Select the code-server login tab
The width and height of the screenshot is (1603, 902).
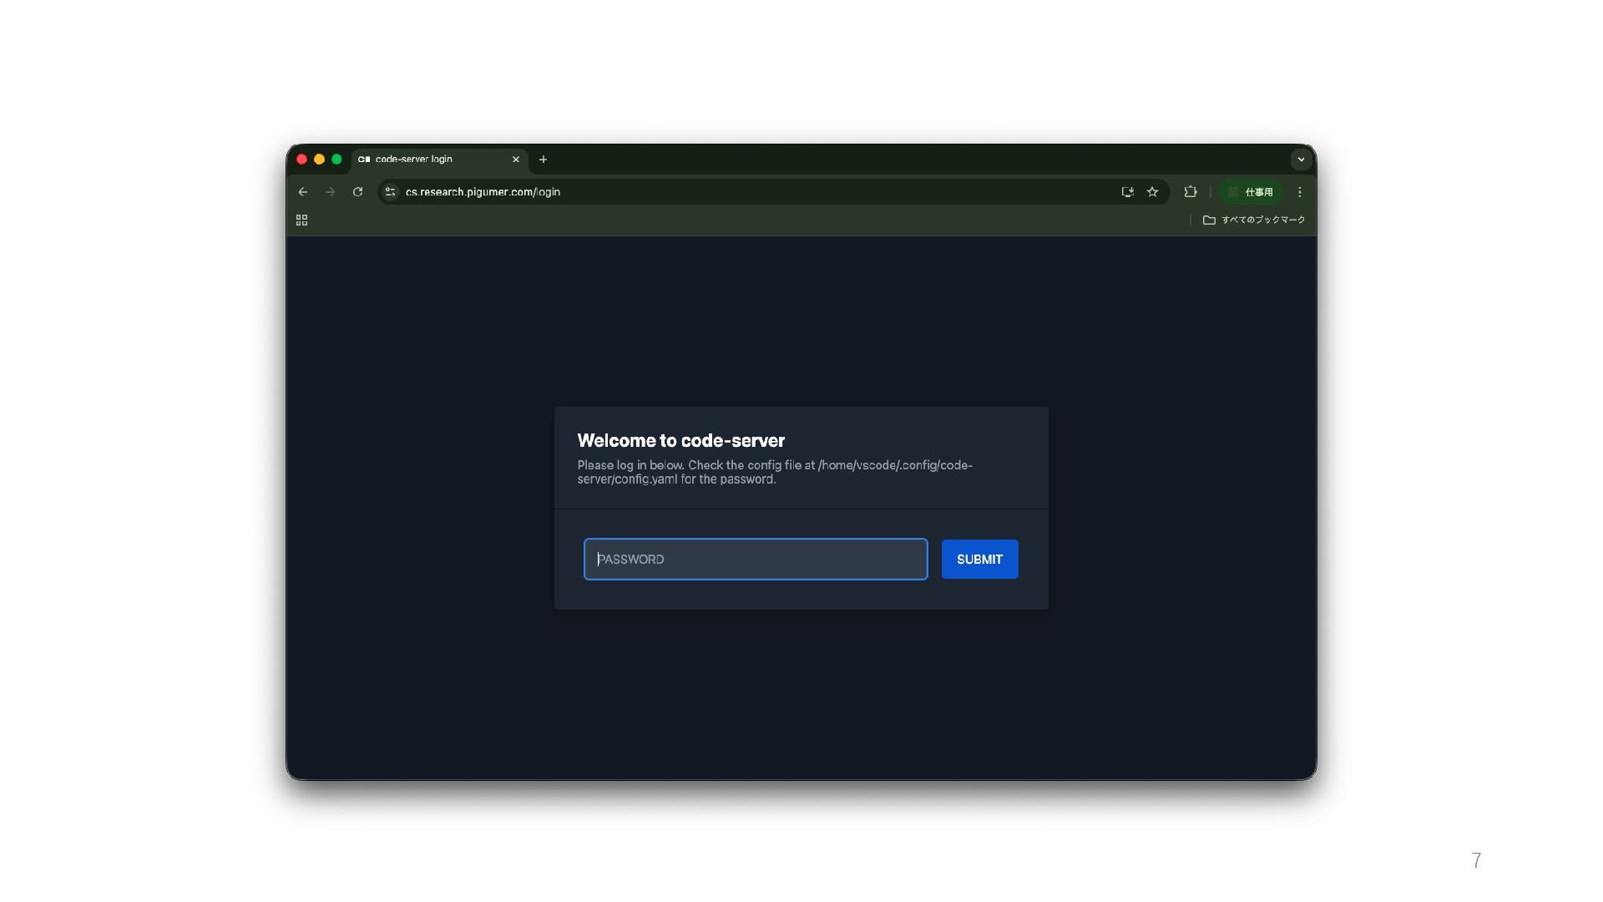[x=426, y=160]
